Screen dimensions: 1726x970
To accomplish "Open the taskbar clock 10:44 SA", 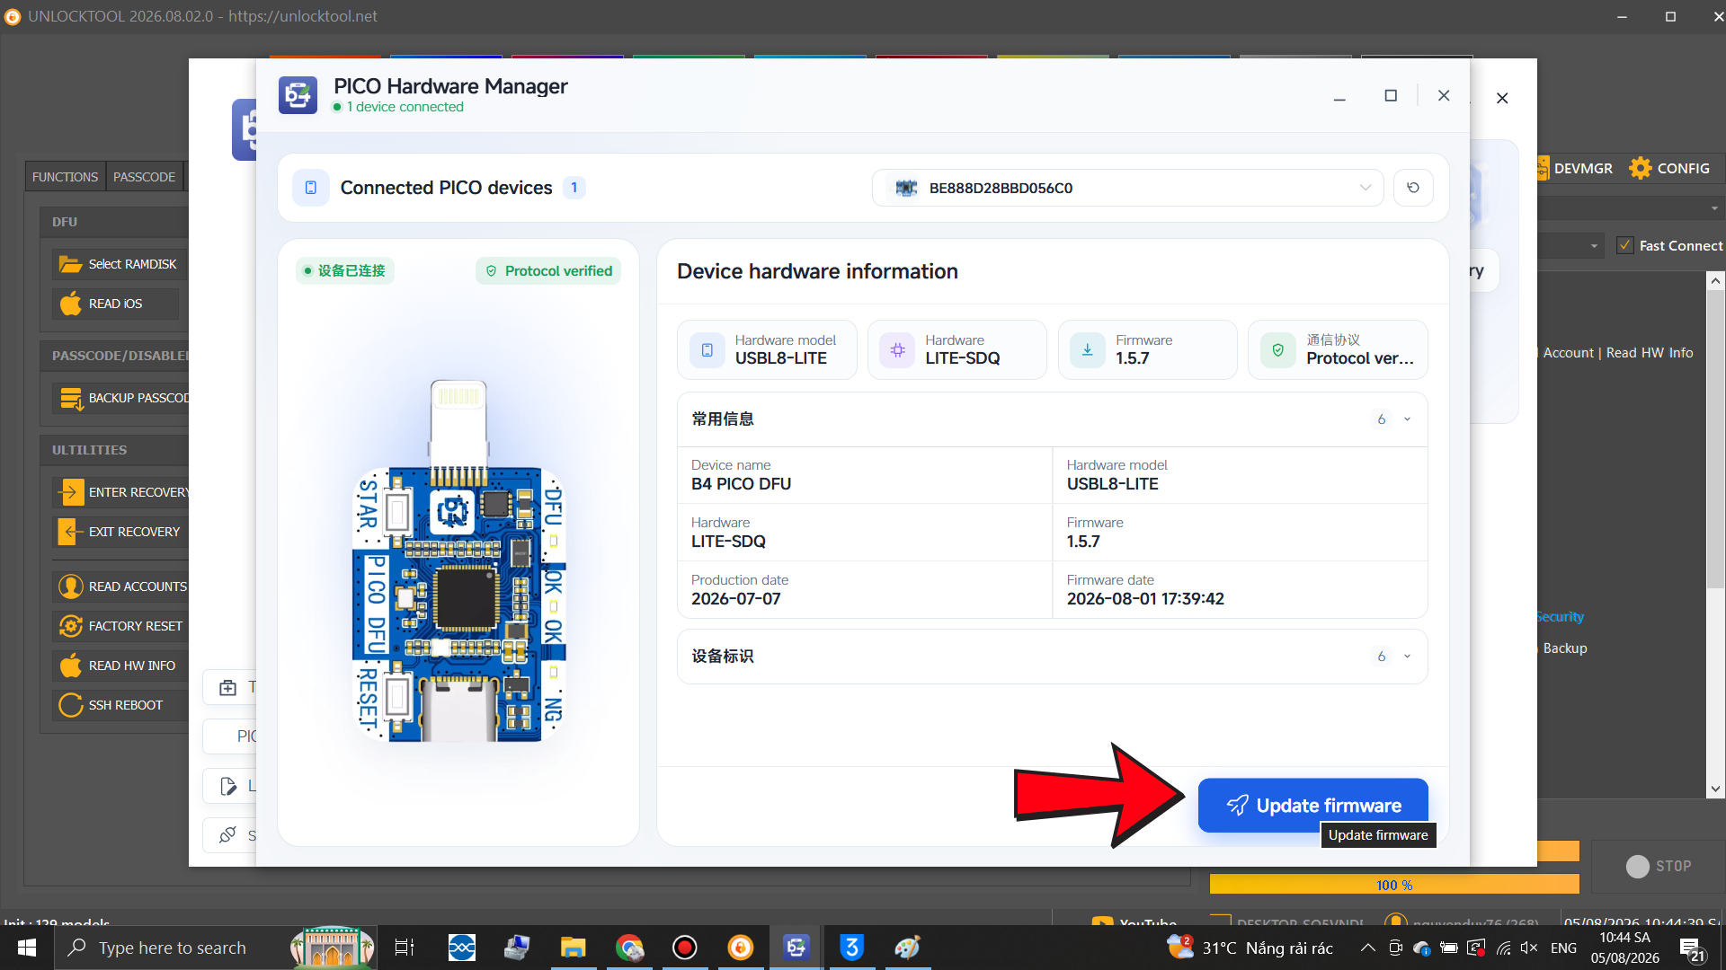I will [x=1625, y=948].
